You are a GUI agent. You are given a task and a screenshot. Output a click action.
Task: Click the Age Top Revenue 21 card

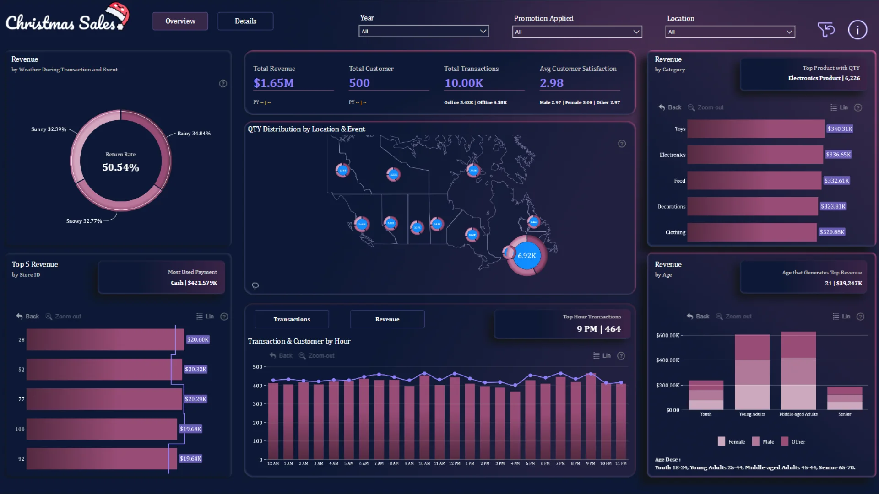804,278
